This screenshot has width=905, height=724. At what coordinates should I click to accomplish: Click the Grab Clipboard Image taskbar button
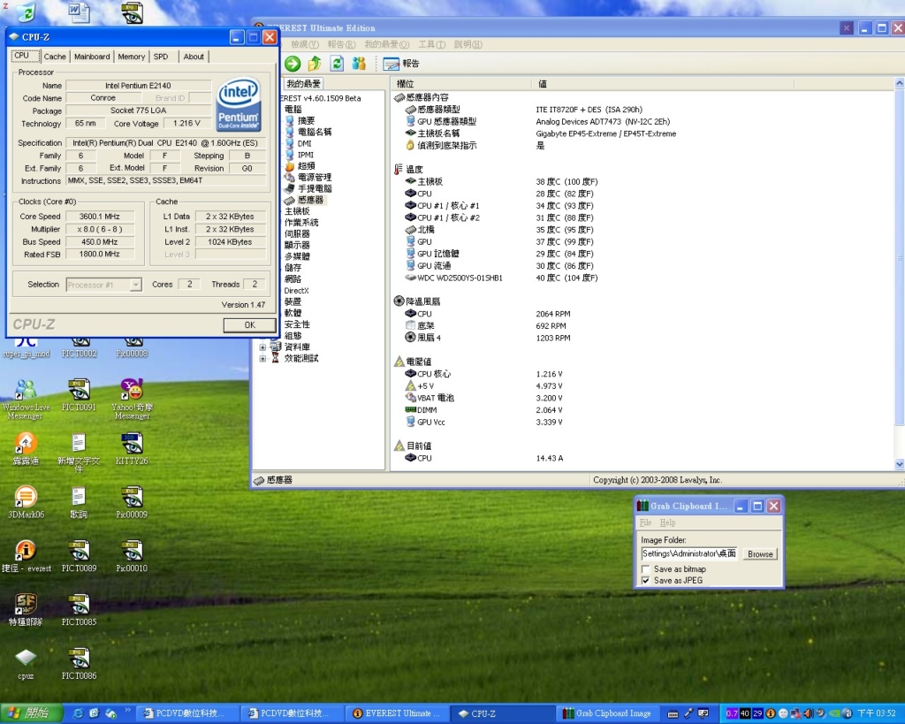click(x=607, y=713)
